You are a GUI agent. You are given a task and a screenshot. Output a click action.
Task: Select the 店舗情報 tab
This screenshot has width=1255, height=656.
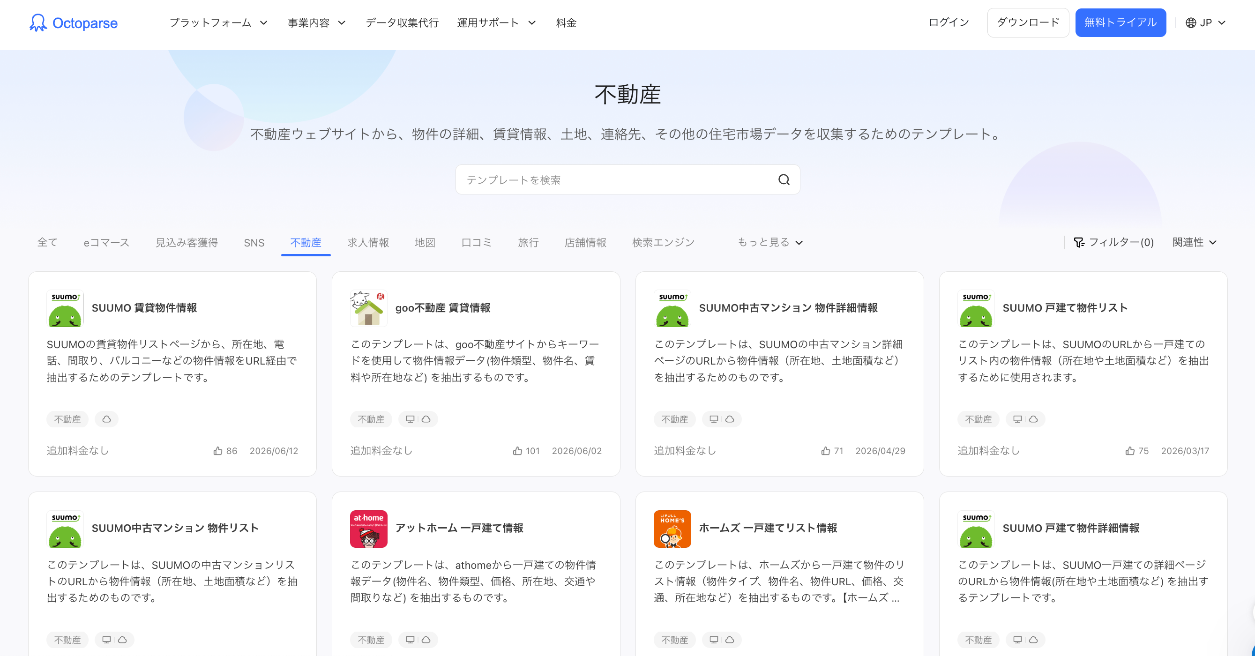click(585, 243)
